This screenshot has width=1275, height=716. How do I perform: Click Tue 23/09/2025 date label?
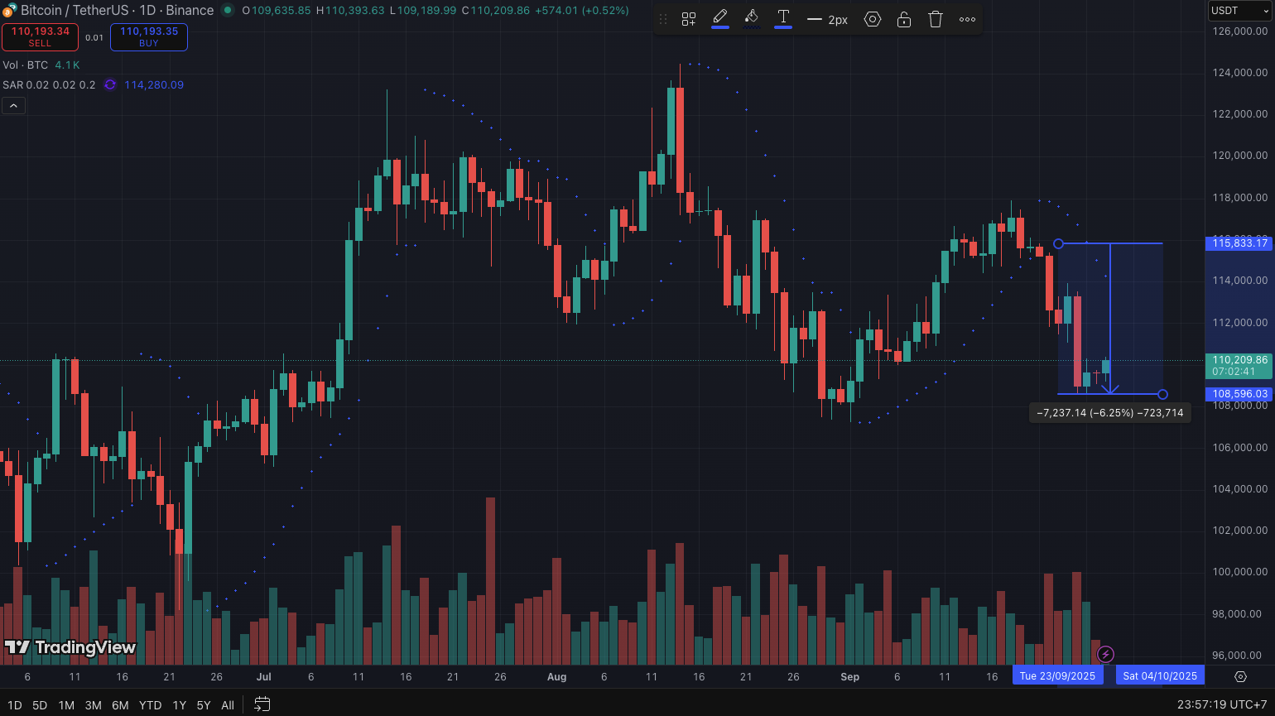click(x=1057, y=675)
